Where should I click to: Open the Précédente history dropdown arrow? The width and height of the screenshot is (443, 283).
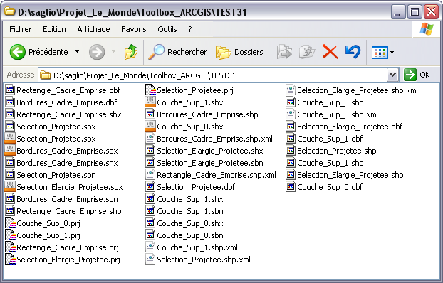[77, 52]
